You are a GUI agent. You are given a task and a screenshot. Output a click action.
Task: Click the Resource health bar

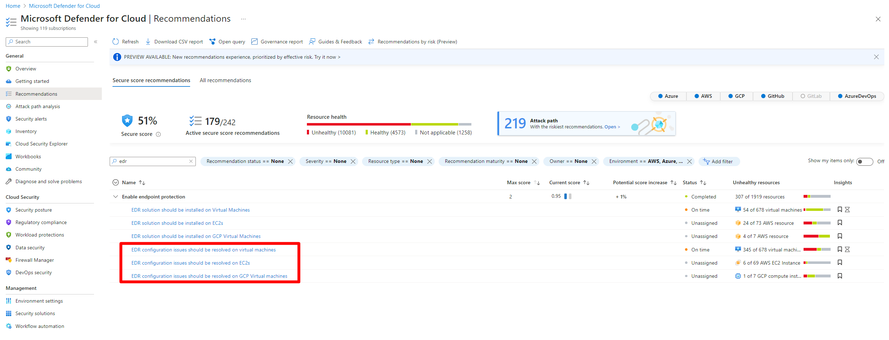coord(389,124)
